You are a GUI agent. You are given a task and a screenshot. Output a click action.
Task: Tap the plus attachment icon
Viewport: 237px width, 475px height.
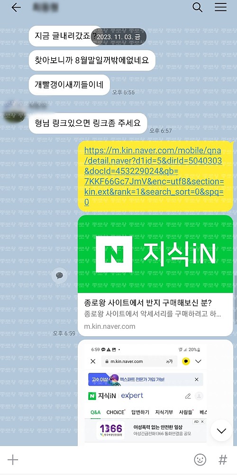[x=13, y=460]
